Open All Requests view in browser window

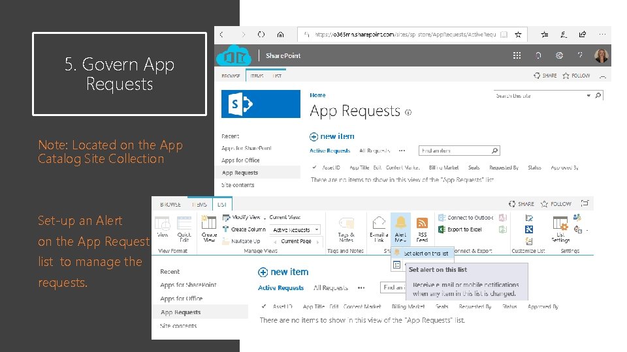(374, 151)
